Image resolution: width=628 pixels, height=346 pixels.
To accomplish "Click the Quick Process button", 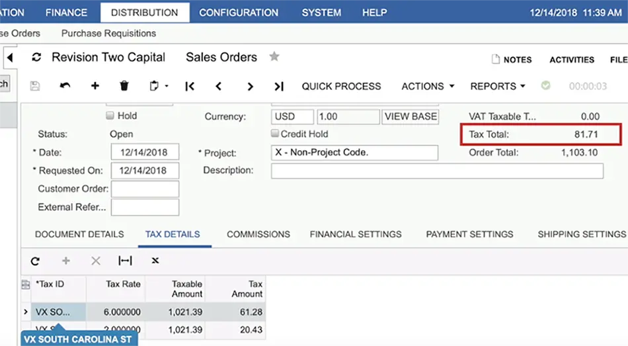I will click(x=341, y=86).
